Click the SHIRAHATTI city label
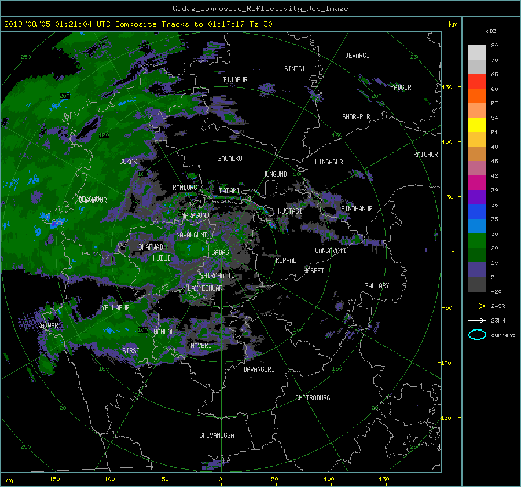Screen dimensions: 521x487 pos(217,276)
